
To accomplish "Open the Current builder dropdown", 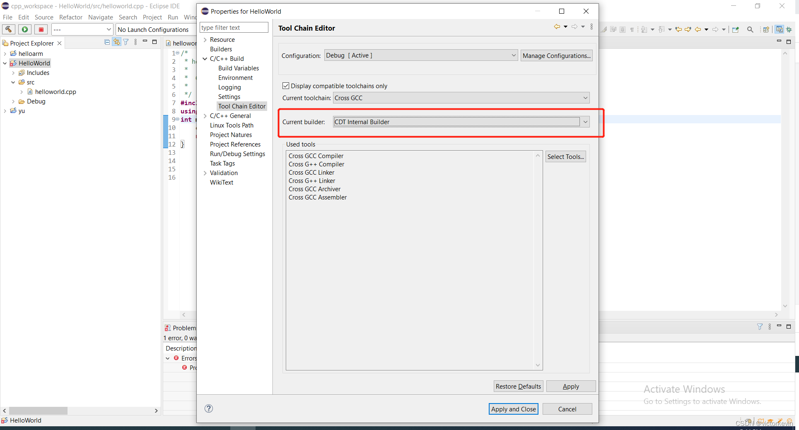I will click(x=585, y=122).
